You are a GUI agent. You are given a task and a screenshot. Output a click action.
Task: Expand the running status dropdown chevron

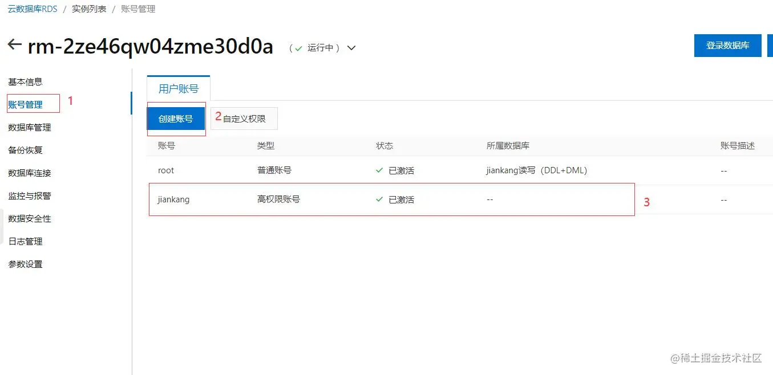click(351, 48)
